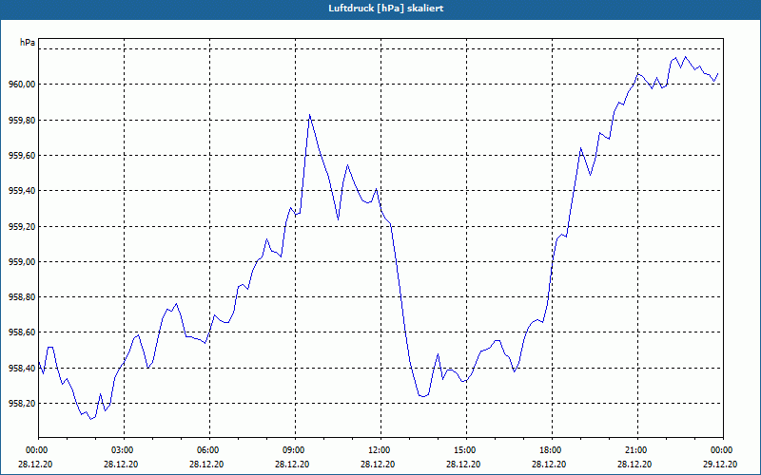Select the 28.12.20 date beneath 12:00
The image size is (761, 475).
(378, 465)
